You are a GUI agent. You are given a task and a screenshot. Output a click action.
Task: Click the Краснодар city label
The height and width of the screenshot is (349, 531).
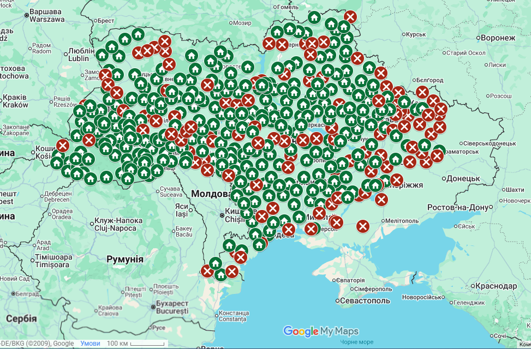(x=496, y=286)
